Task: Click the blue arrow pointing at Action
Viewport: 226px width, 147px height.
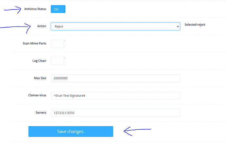Action: [x=15, y=28]
